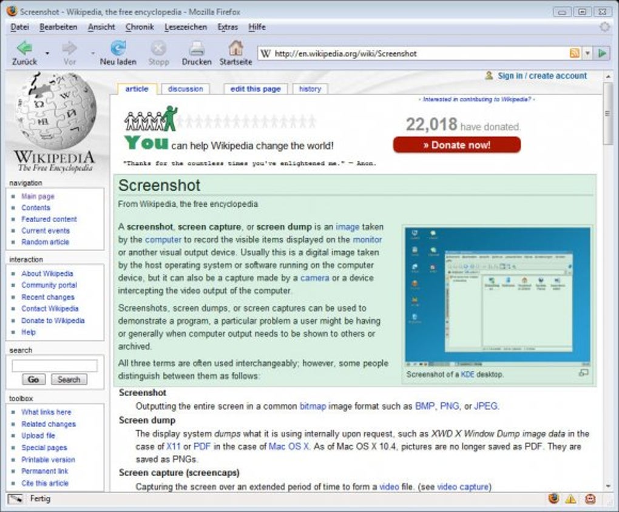Image resolution: width=619 pixels, height=512 pixels.
Task: Follow the video capture link
Action: point(464,487)
